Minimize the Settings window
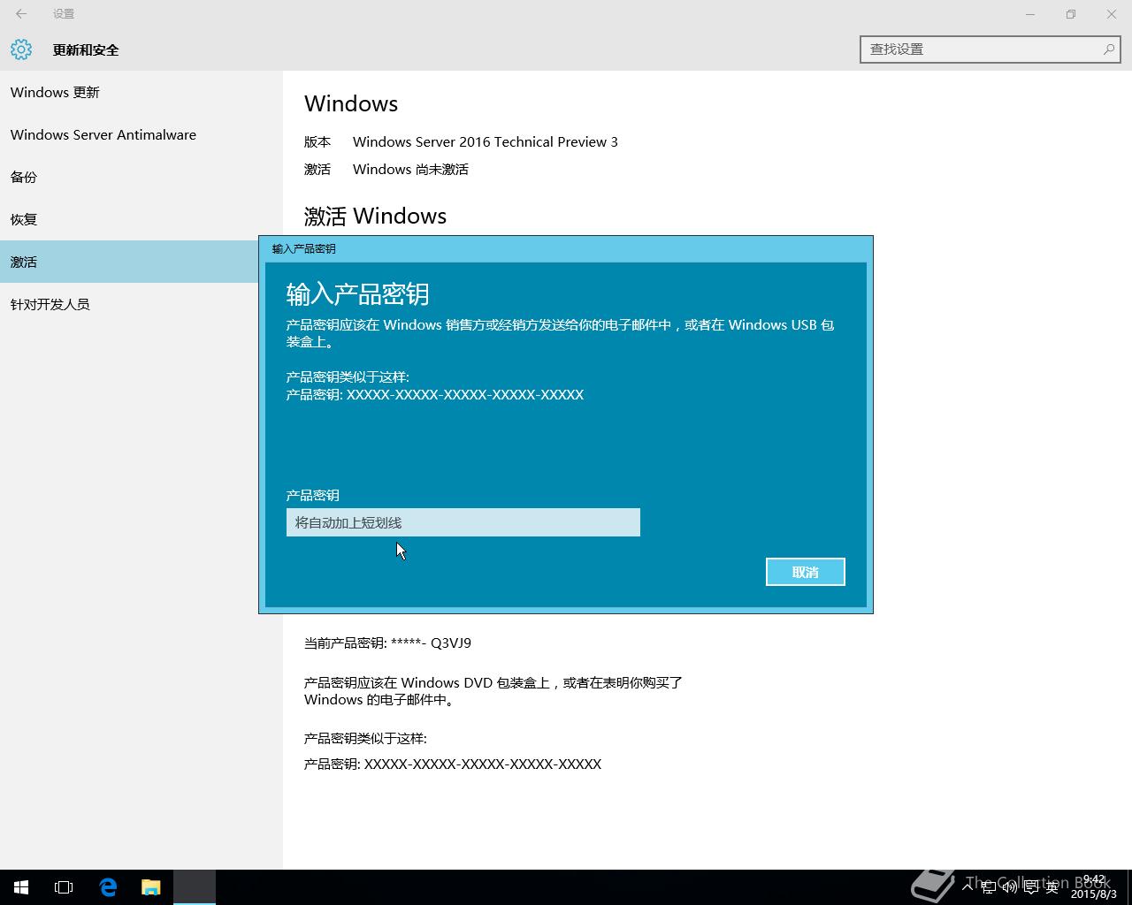This screenshot has height=905, width=1132. tap(1030, 14)
